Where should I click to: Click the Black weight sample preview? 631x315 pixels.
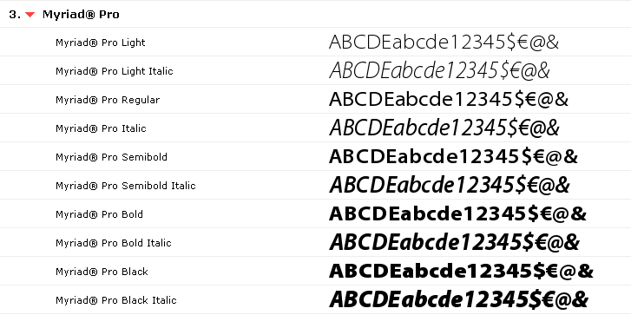pyautogui.click(x=461, y=271)
